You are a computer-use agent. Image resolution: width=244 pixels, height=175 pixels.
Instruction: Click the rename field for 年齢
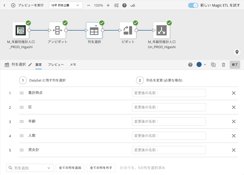pos(169,122)
